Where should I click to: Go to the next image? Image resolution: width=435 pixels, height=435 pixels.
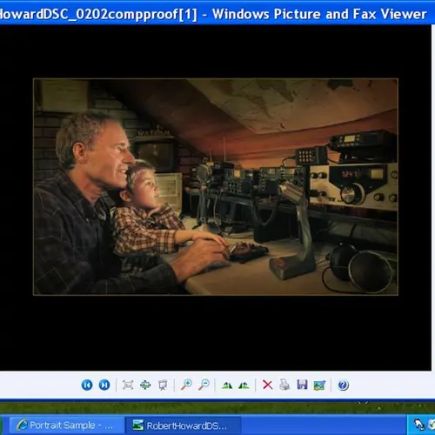click(x=104, y=385)
